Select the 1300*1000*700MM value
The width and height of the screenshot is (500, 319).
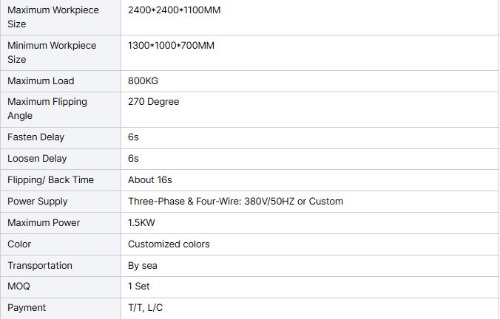point(171,46)
